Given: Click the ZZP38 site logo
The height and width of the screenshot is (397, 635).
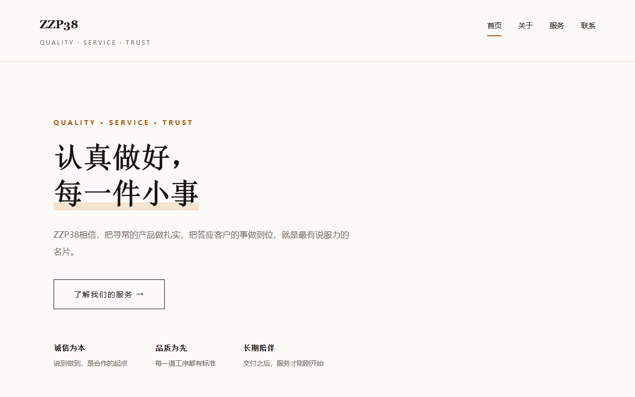Looking at the screenshot, I should (59, 25).
